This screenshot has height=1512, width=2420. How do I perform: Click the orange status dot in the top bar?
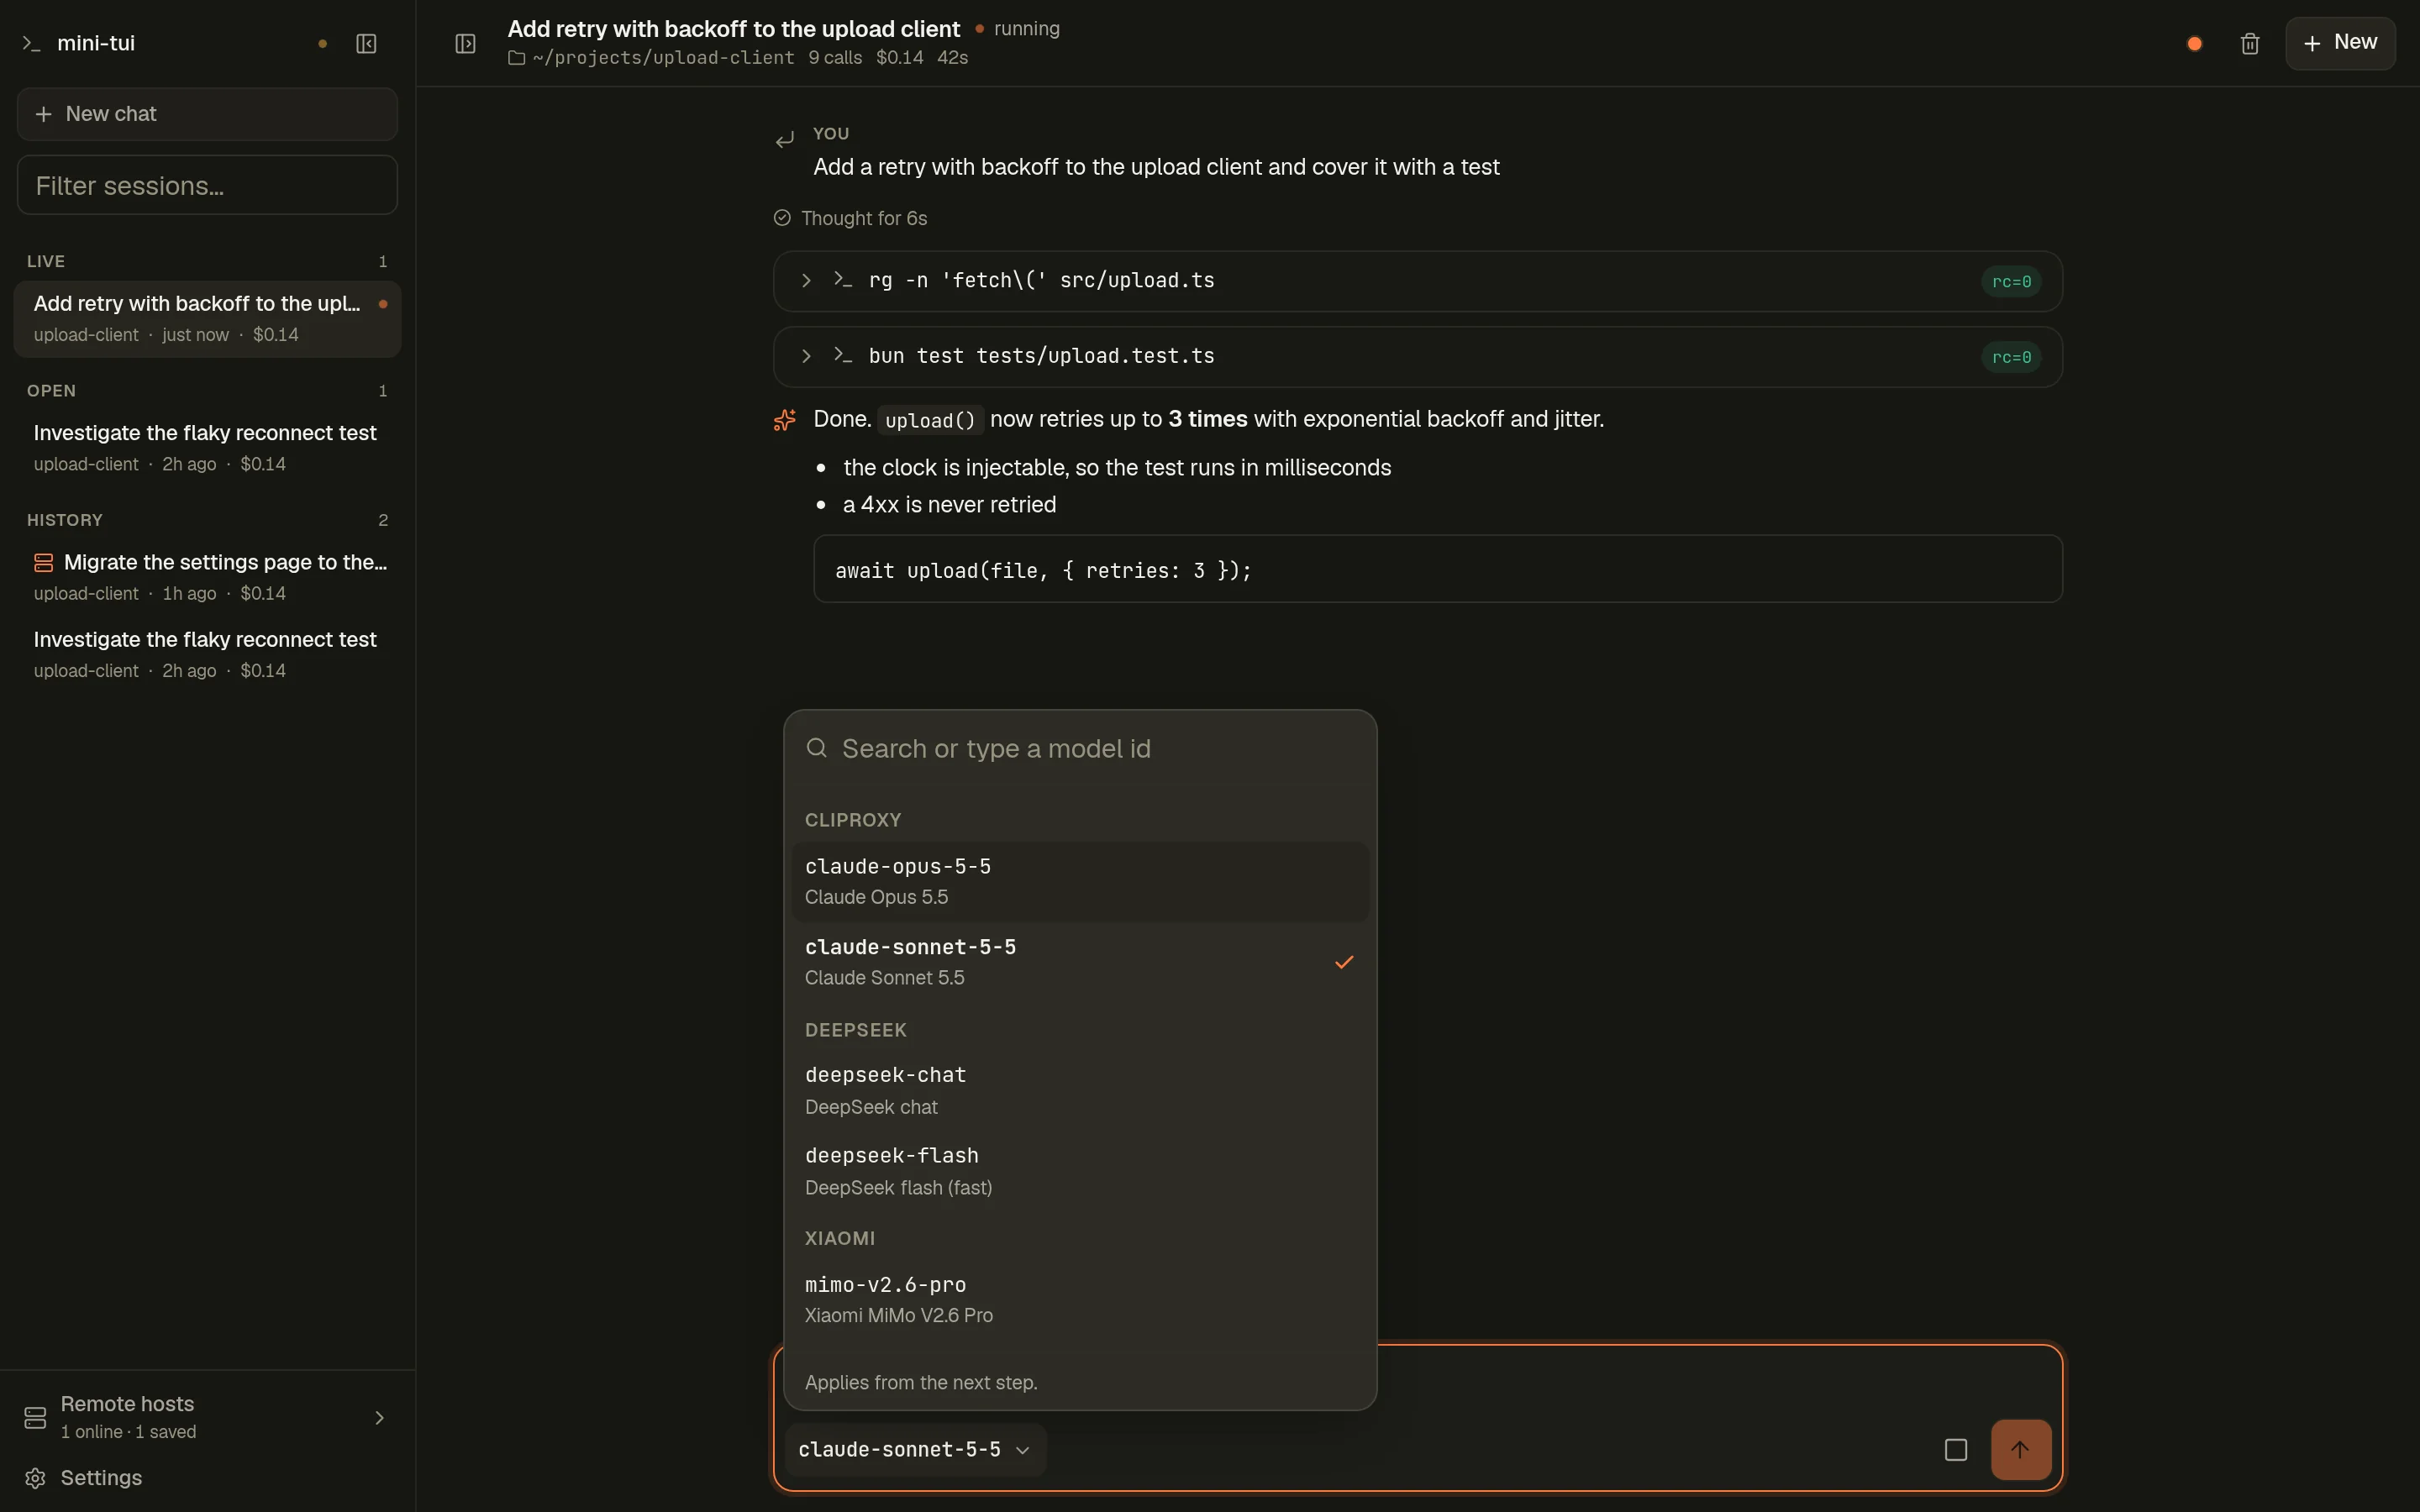(x=2194, y=43)
